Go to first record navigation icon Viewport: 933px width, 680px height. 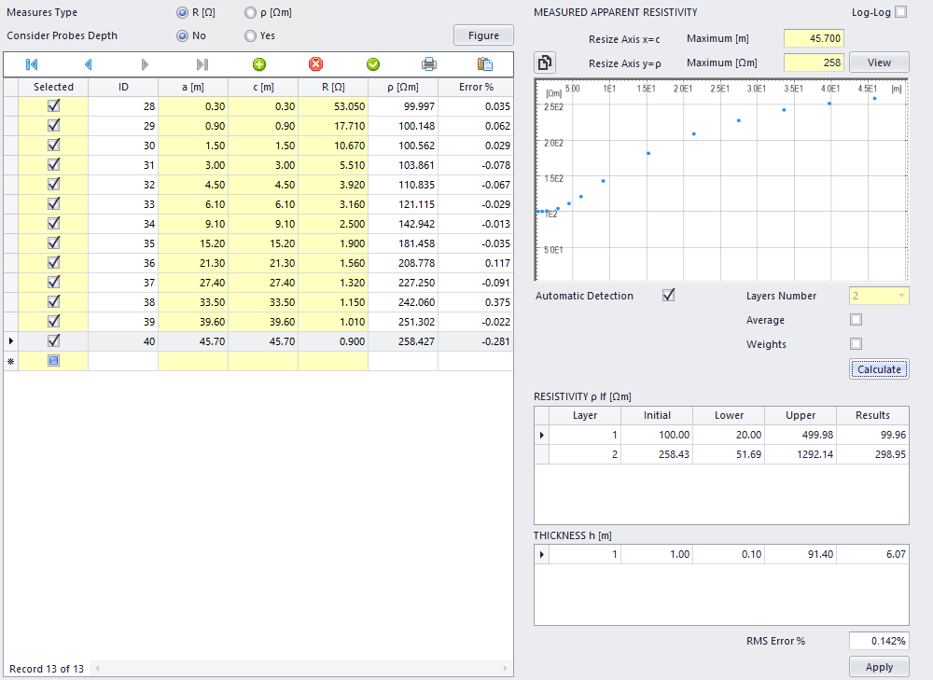[32, 64]
